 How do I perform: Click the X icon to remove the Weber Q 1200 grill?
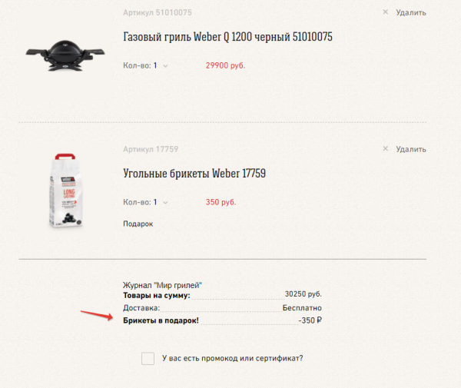pos(385,12)
